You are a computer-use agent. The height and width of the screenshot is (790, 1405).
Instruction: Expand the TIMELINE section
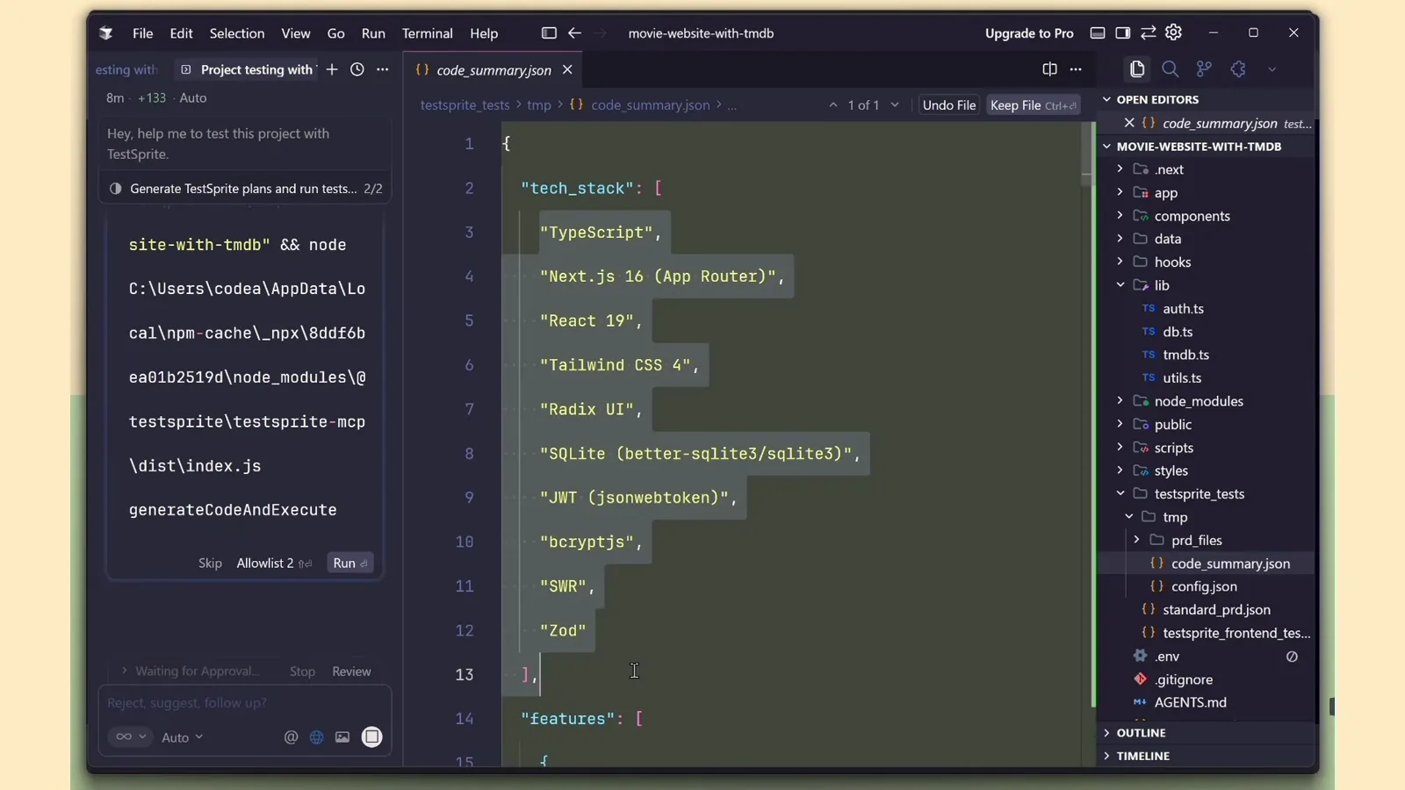1207,756
